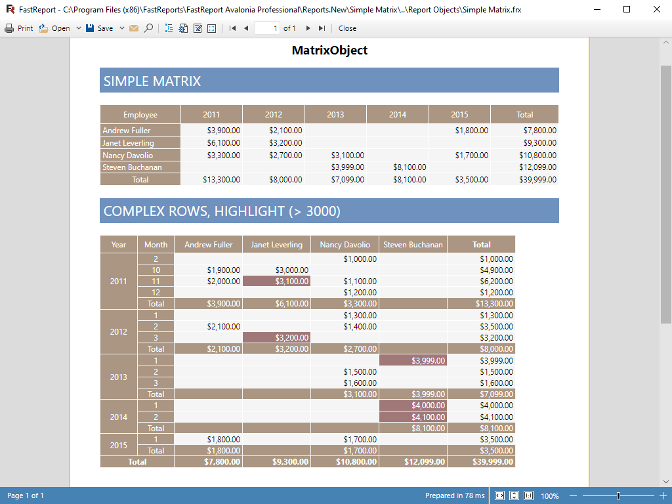The width and height of the screenshot is (672, 504).
Task: Click the Save button in toolbar
Action: 100,28
